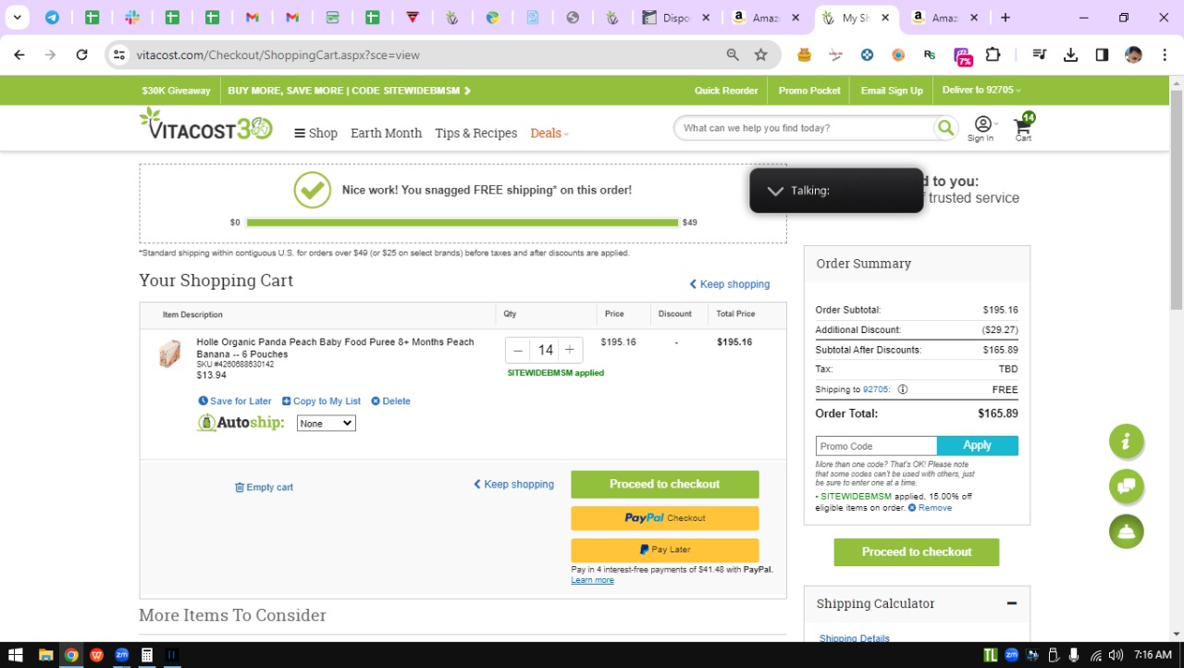Close the My Shopping Cart tab

885,18
